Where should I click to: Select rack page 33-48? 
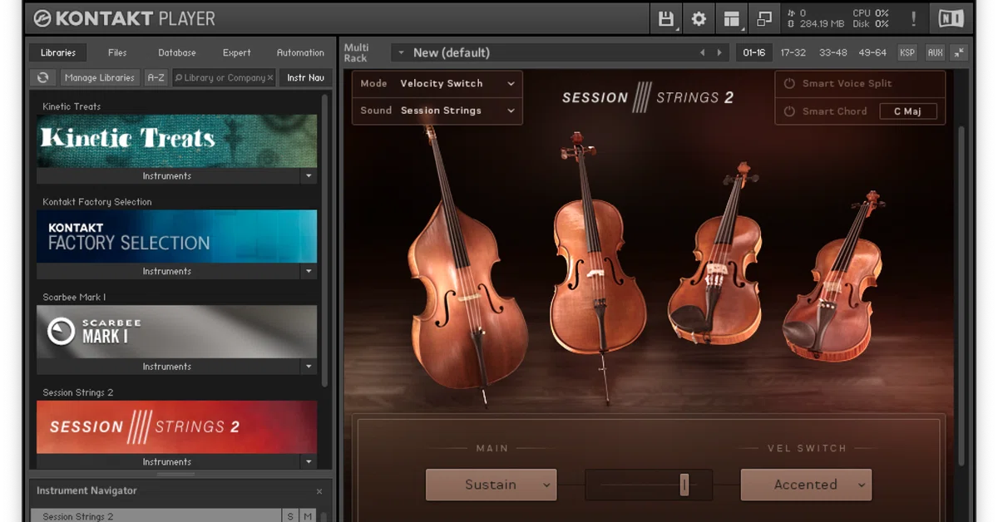pos(832,52)
